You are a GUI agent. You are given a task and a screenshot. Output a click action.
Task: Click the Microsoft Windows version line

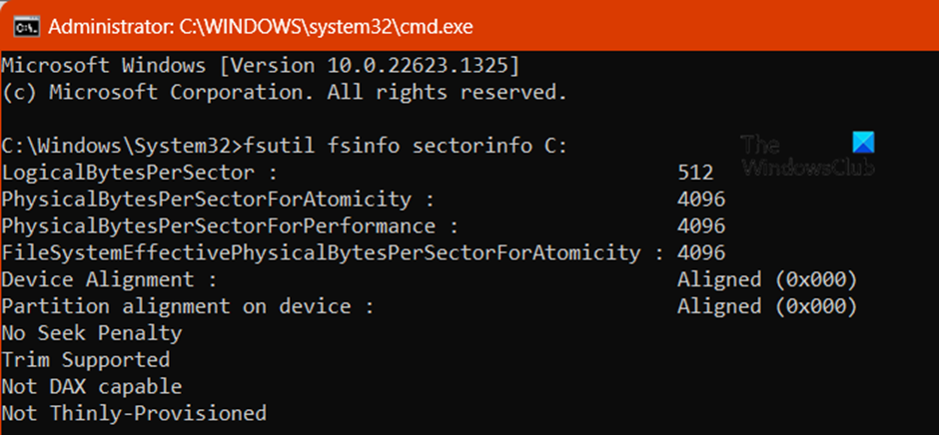[261, 67]
